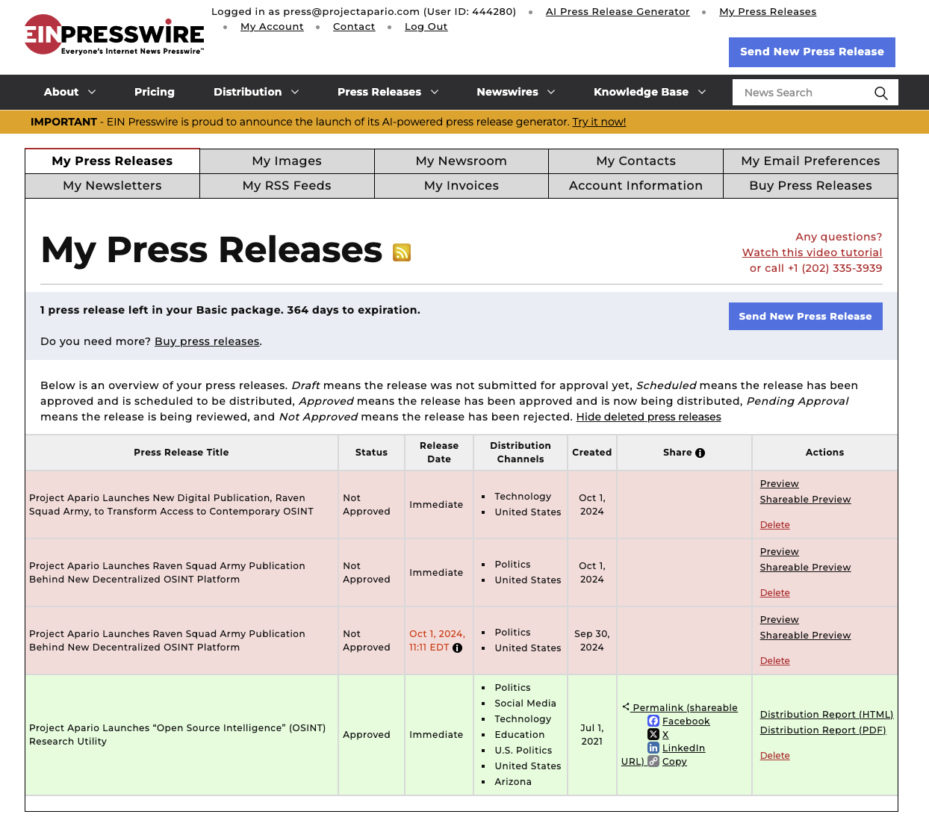
Task: Open the My Contacts tab
Action: click(x=636, y=161)
